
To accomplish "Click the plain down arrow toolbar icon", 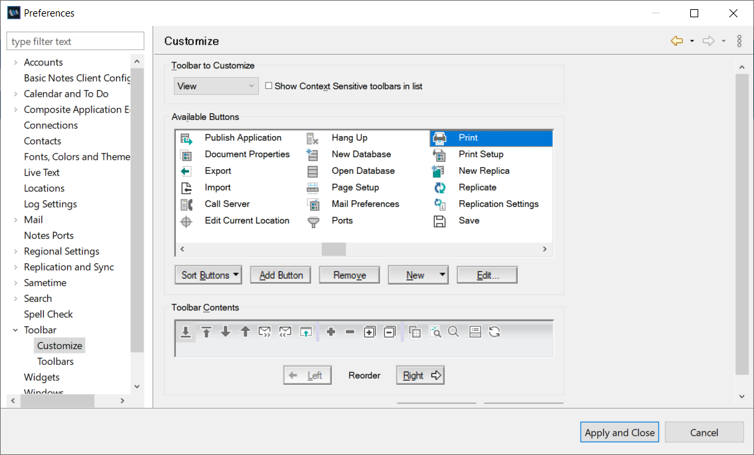I will [x=226, y=331].
